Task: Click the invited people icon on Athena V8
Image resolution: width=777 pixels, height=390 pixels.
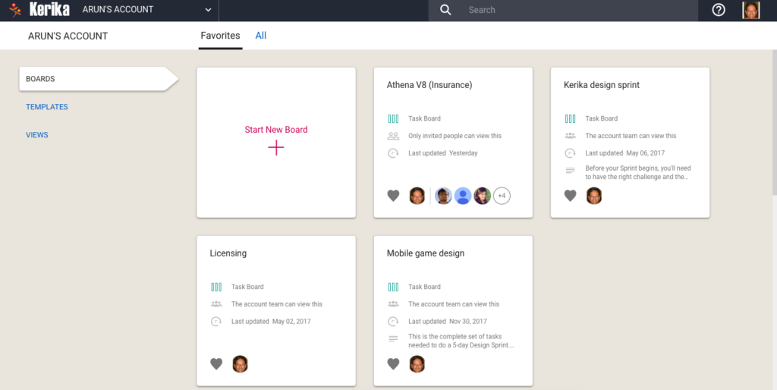Action: 394,136
